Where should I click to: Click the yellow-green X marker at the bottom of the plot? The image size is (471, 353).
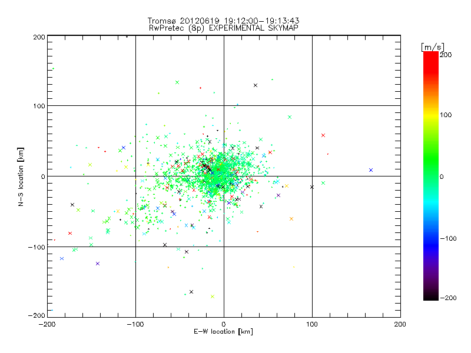click(x=213, y=297)
